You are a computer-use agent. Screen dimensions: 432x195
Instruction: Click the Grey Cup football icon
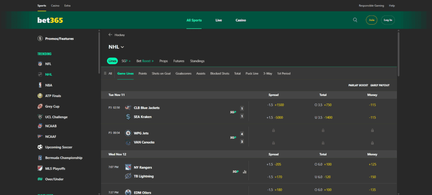coord(40,106)
